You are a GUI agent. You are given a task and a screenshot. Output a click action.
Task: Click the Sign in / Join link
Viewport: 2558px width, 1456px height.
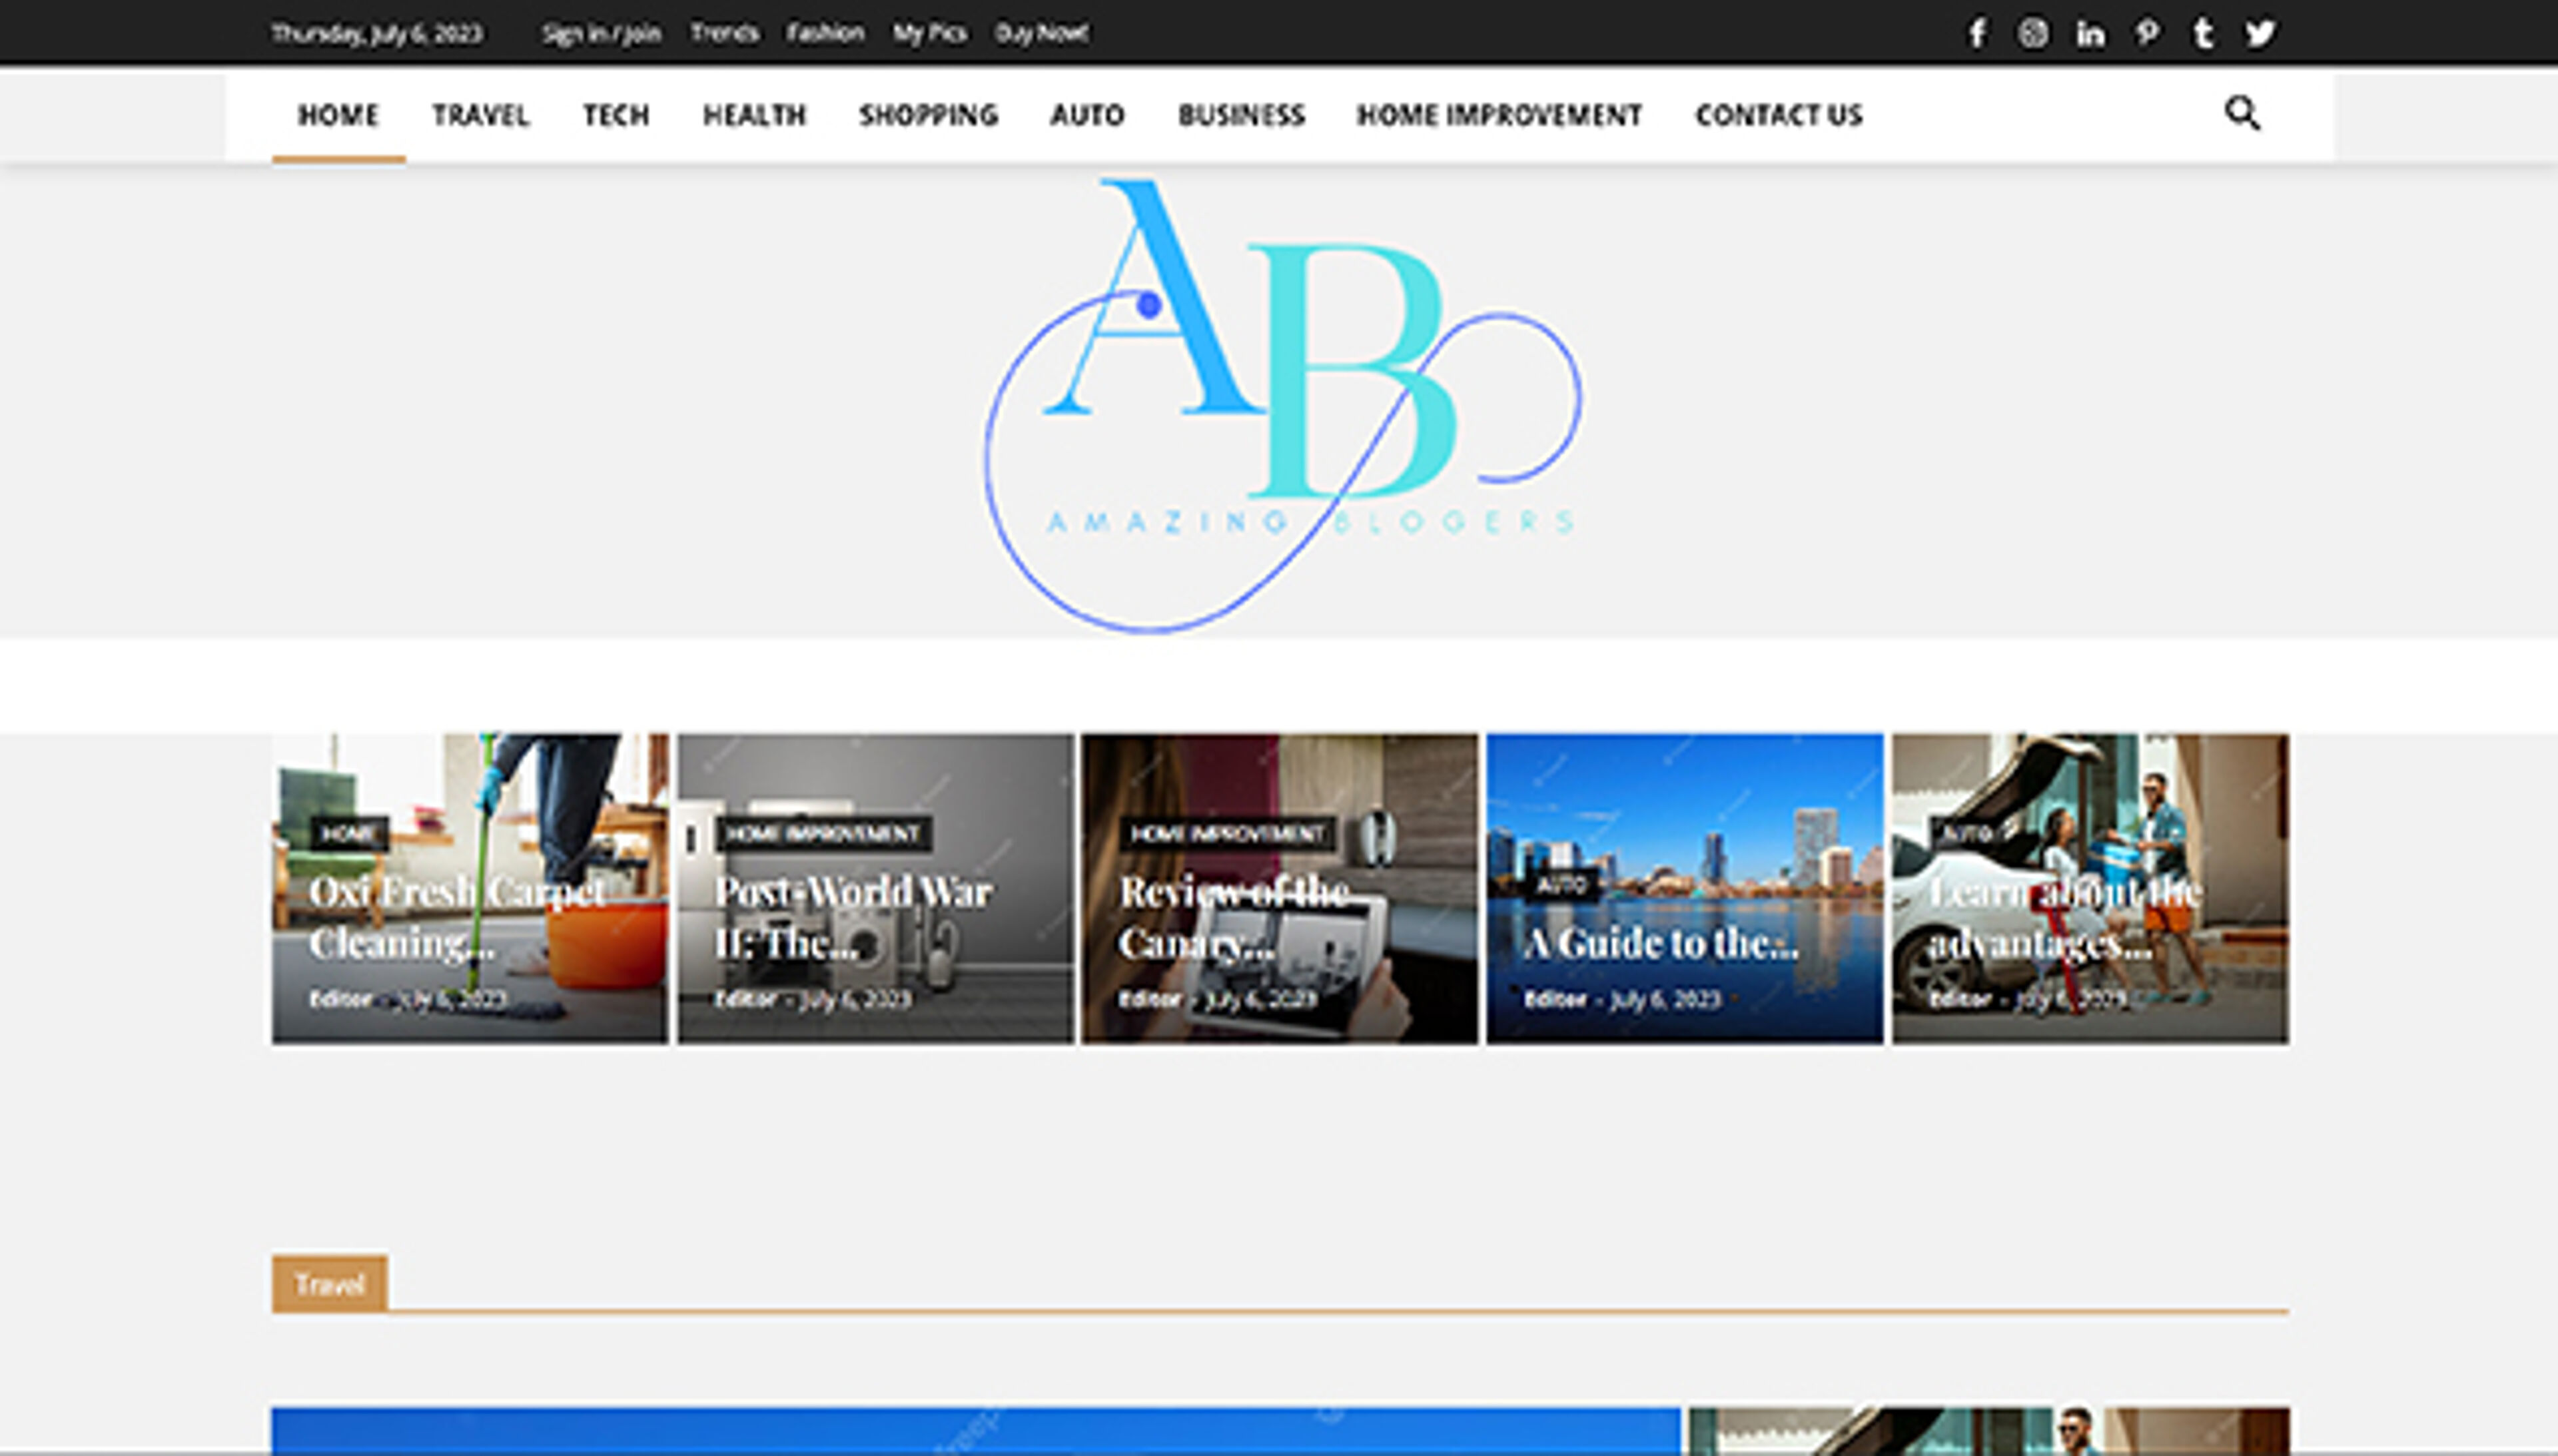pyautogui.click(x=601, y=33)
